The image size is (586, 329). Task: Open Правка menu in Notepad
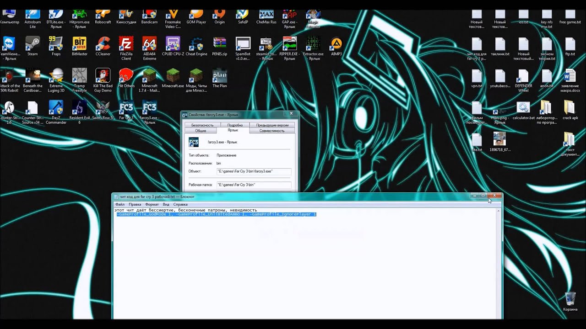(135, 204)
